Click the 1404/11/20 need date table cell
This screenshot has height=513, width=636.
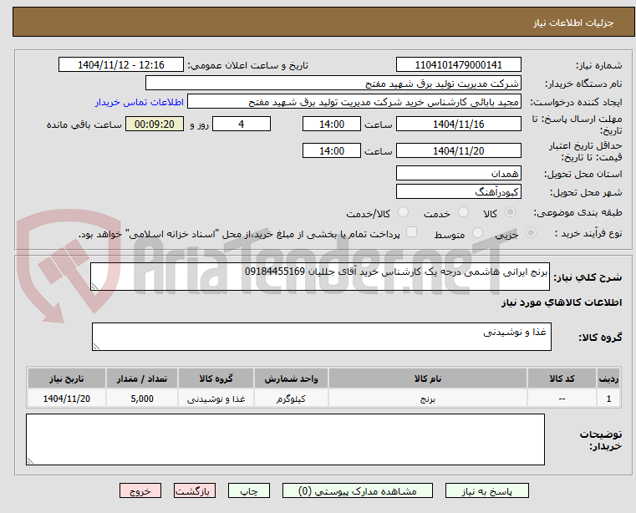point(67,399)
